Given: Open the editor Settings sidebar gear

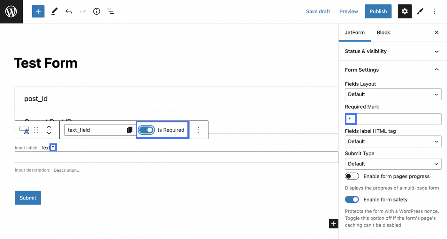Looking at the screenshot, I should click(405, 11).
